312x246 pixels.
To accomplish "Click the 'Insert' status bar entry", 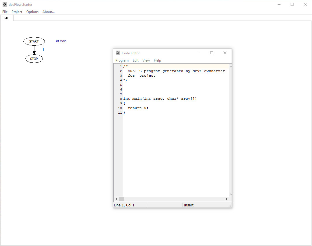I will coord(189,205).
